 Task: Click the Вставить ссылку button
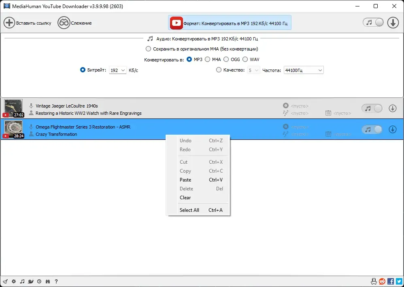(27, 23)
